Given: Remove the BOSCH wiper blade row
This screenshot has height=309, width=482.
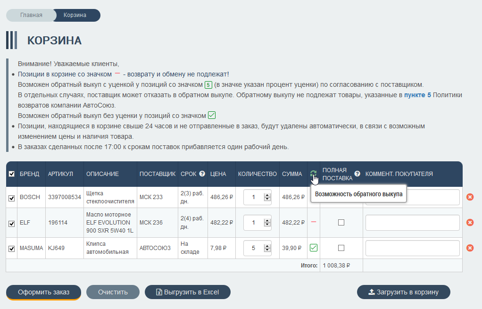Looking at the screenshot, I should click(470, 197).
